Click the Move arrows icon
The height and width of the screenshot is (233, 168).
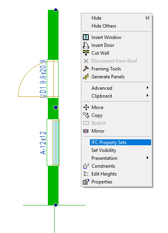(x=86, y=107)
